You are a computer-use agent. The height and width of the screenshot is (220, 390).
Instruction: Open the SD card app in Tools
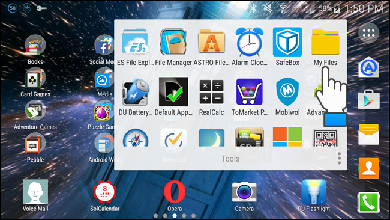click(250, 137)
